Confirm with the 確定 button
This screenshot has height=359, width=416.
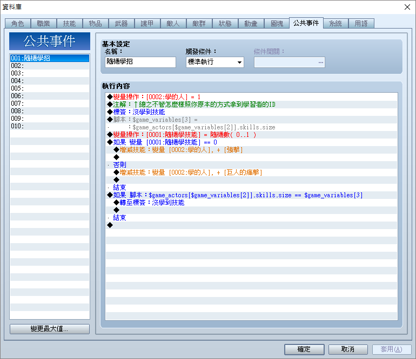[304, 349]
